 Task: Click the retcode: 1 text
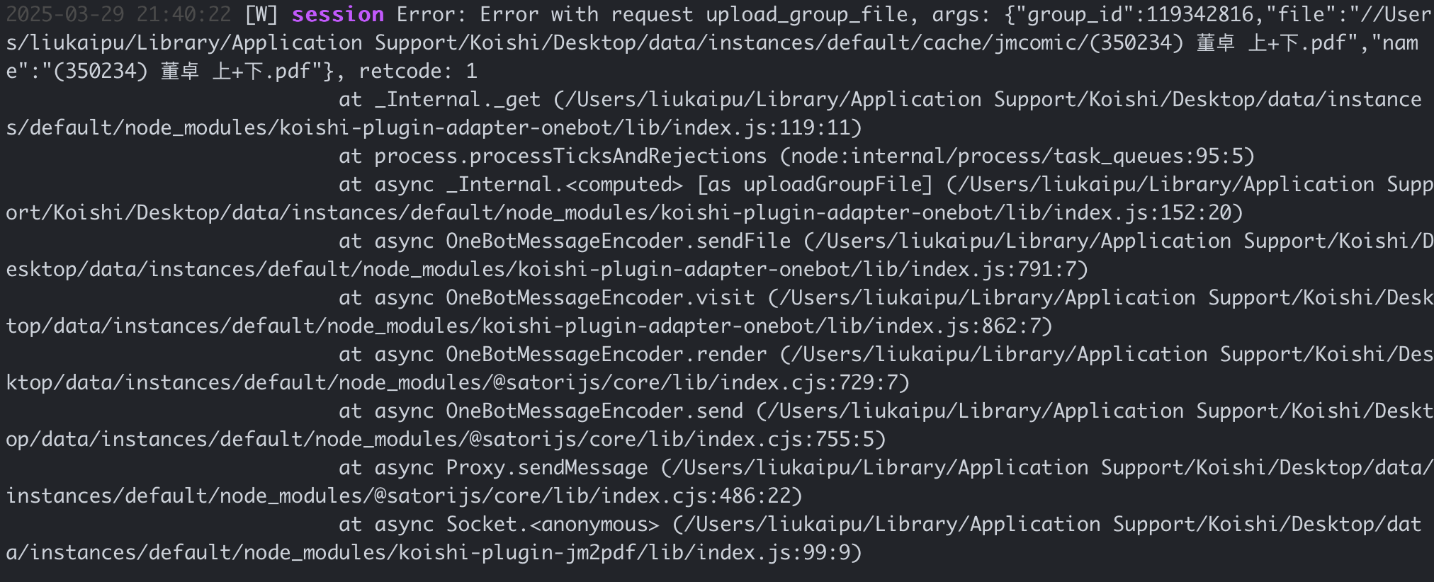pos(418,71)
